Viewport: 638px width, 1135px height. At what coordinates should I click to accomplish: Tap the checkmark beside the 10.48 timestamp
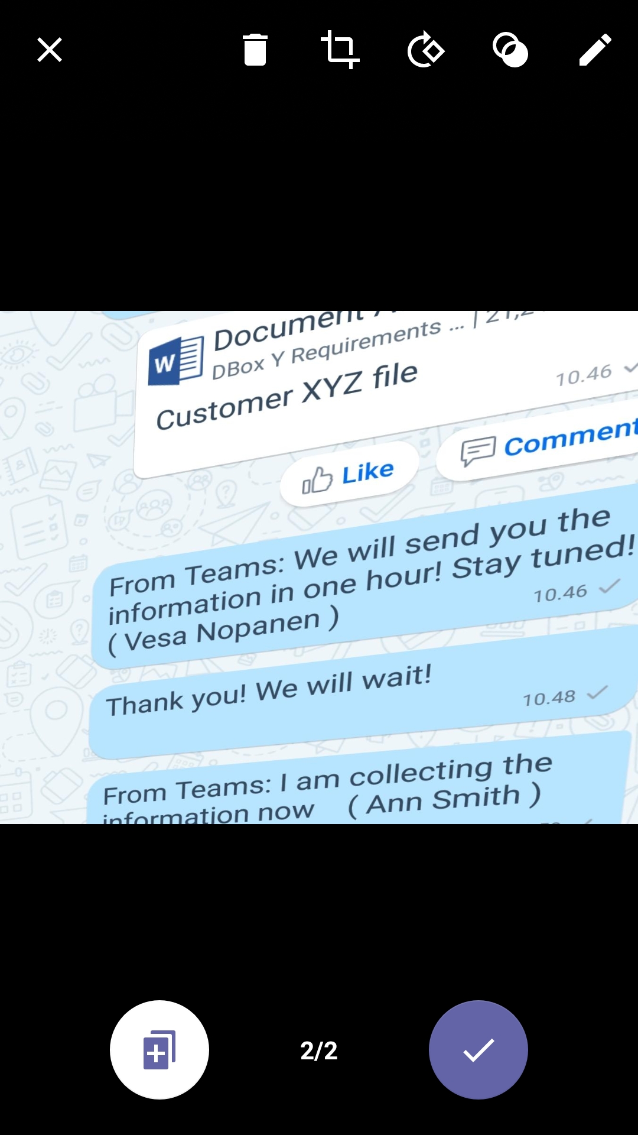pos(597,692)
